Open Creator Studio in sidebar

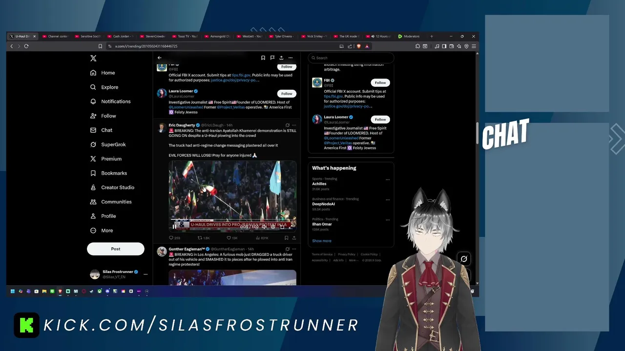(112, 187)
